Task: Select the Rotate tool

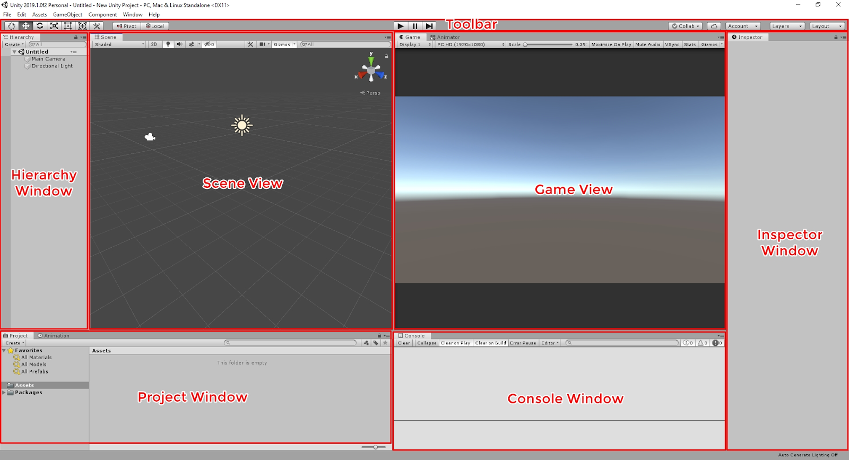Action: click(40, 26)
